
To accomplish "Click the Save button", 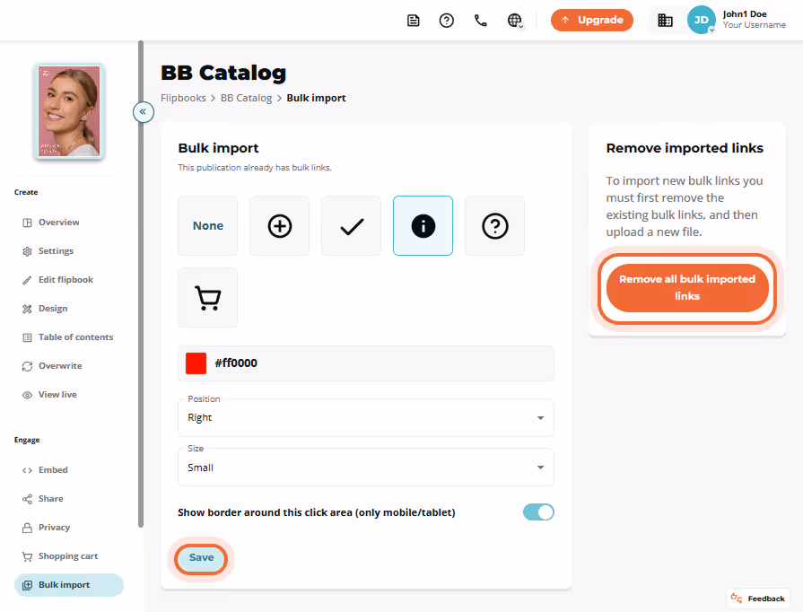I will [x=201, y=558].
